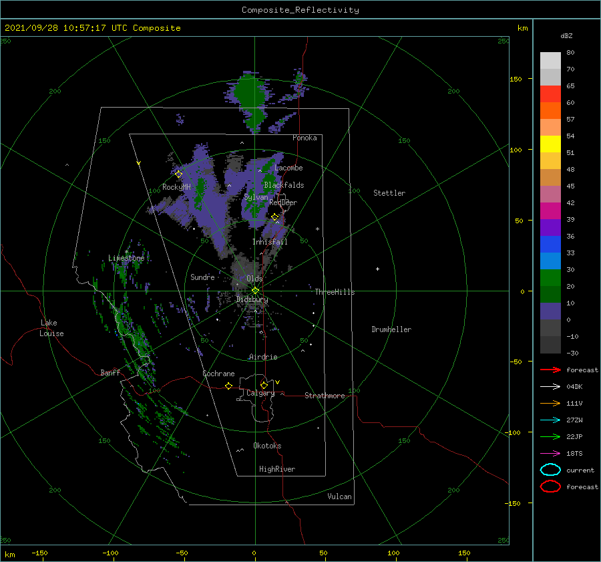Click the 18TS magenta arrow legend icon
The image size is (601, 562).
point(550,454)
